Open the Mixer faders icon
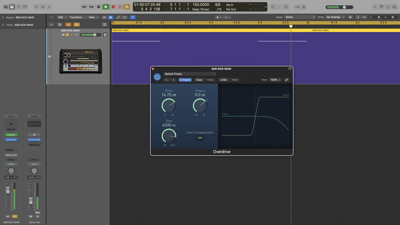This screenshot has width=400, height=225. pyautogui.click(x=43, y=7)
